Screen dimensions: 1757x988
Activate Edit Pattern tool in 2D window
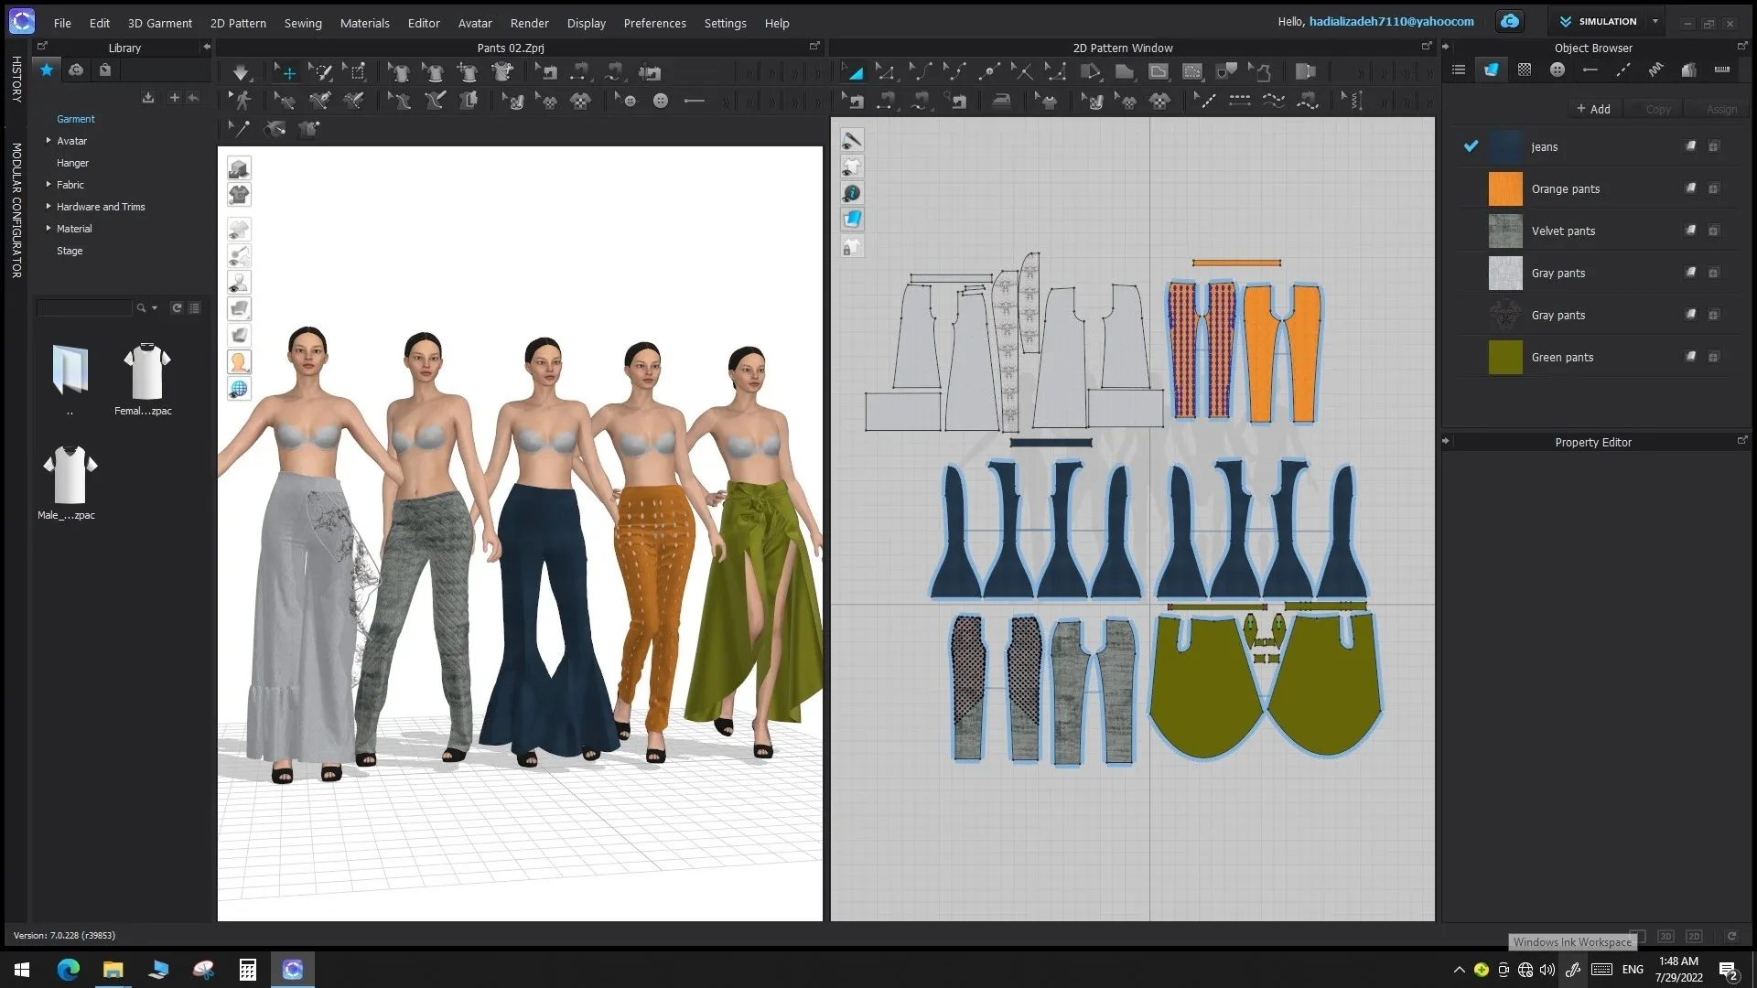[x=884, y=72]
